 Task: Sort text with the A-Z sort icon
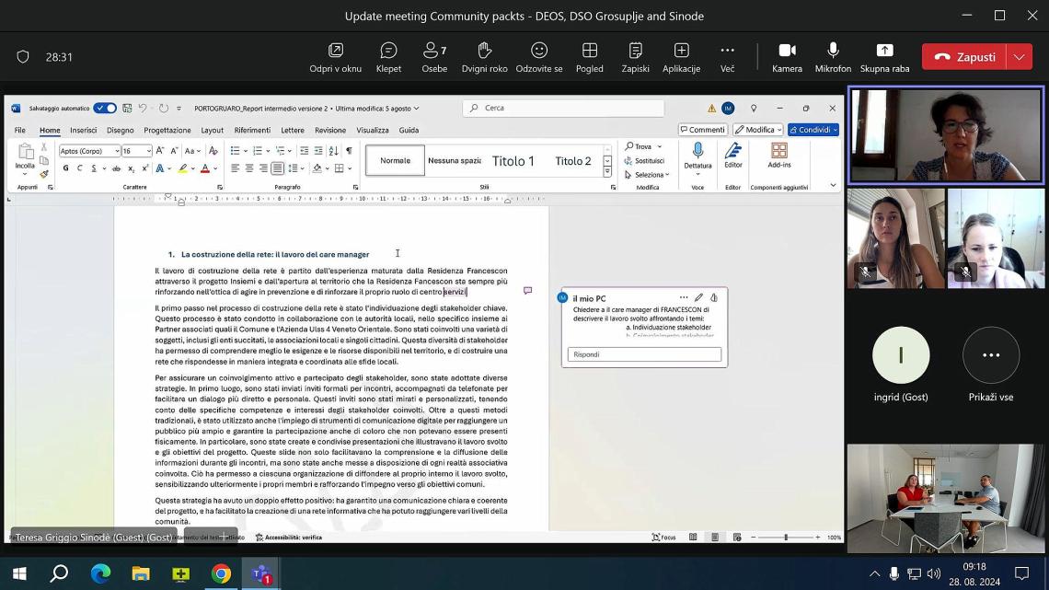[x=334, y=151]
